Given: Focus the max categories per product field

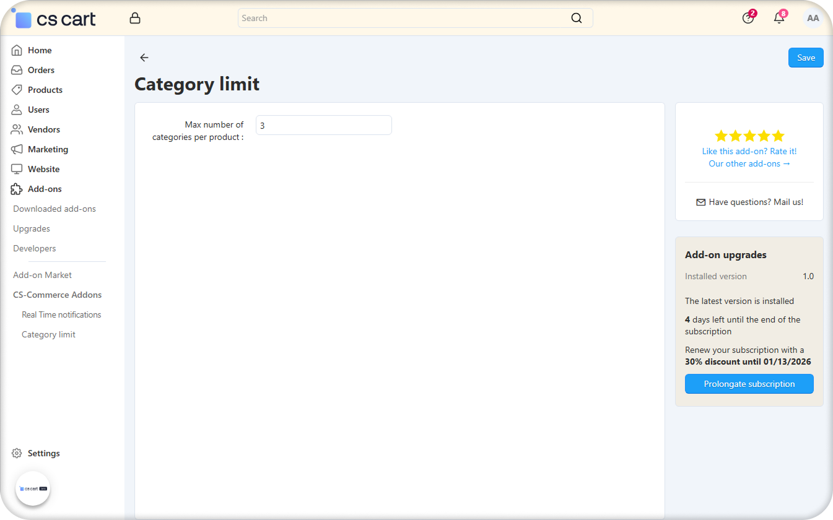Looking at the screenshot, I should click(323, 125).
